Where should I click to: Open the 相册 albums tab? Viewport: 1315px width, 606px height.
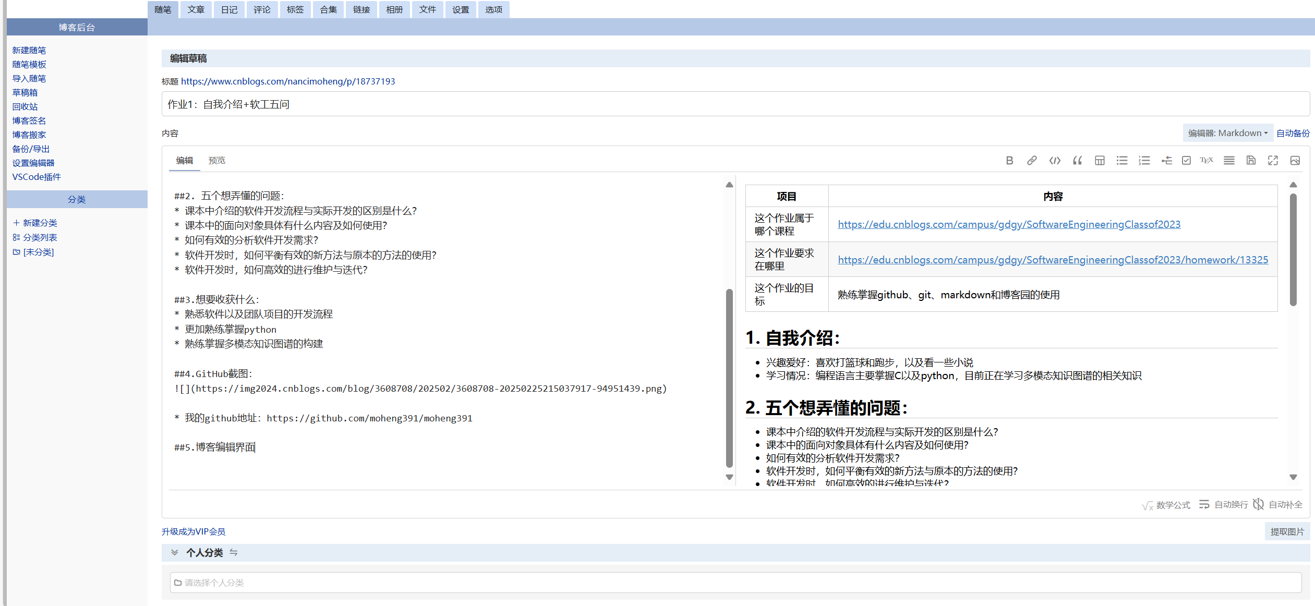tap(394, 9)
